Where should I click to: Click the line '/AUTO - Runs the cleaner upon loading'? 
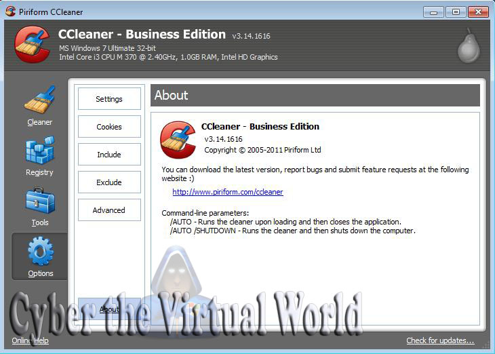pos(285,222)
